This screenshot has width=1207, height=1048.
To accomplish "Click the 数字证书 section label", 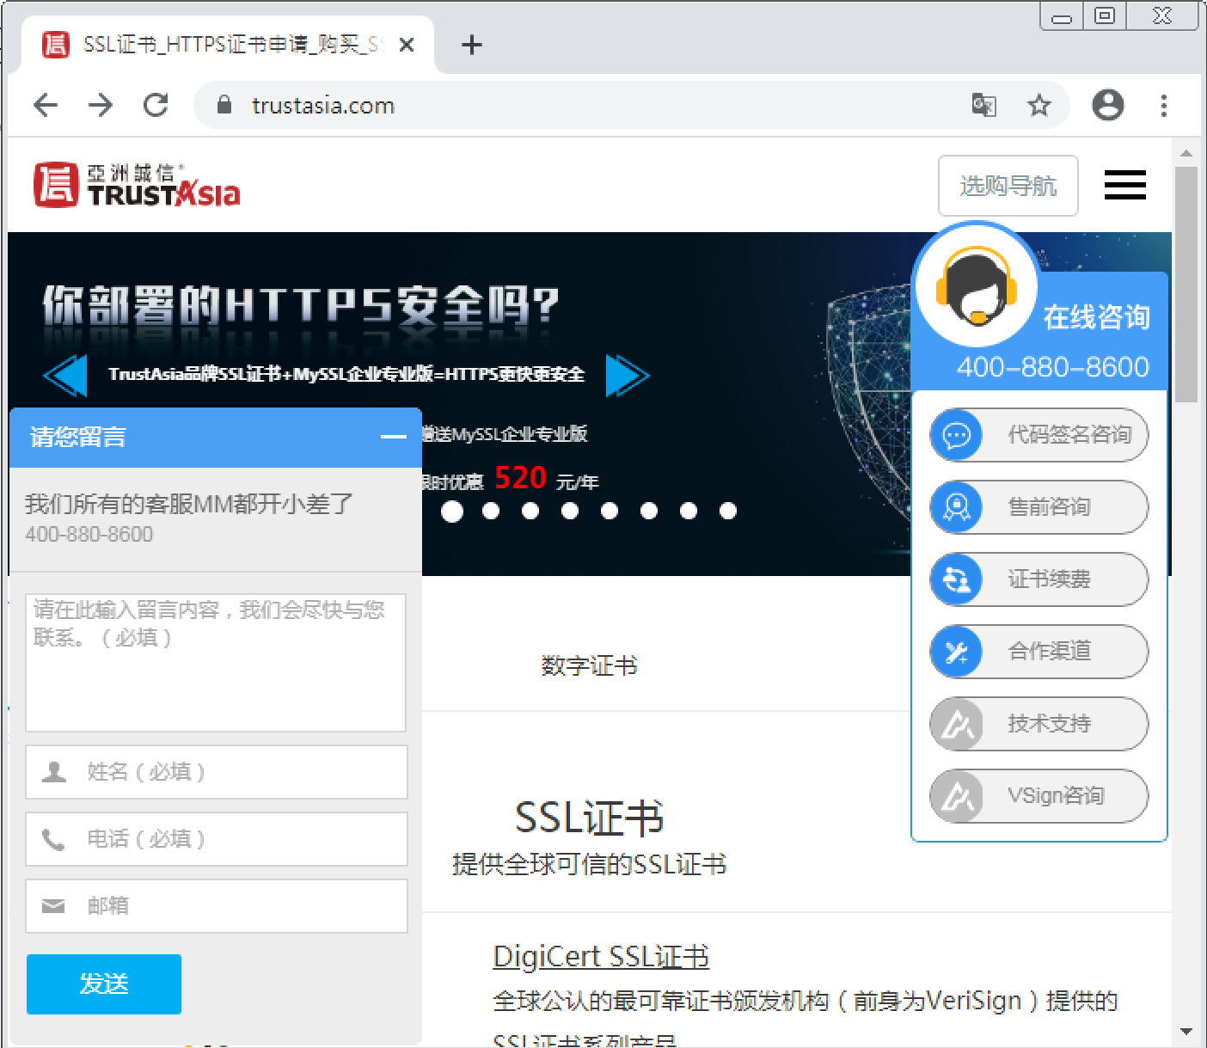I will tap(589, 665).
